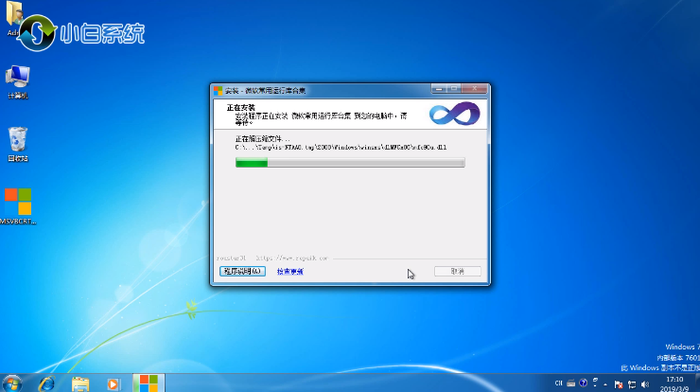Open Windows Media Player taskbar icon
Image resolution: width=700 pixels, height=392 pixels.
coord(114,383)
